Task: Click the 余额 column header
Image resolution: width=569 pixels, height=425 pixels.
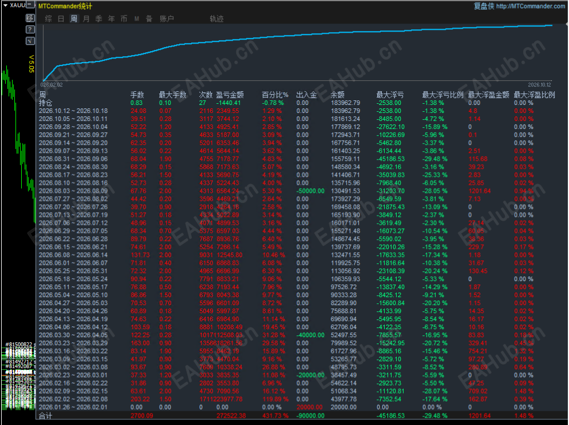Action: coord(338,95)
